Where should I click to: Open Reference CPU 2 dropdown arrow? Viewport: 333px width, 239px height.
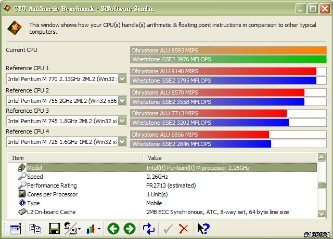point(122,100)
